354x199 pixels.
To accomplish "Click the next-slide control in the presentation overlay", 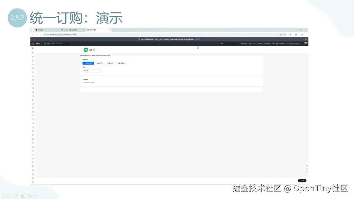I will pyautogui.click(x=10, y=196).
